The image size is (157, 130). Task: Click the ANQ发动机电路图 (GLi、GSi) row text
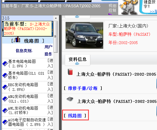coord(23,99)
